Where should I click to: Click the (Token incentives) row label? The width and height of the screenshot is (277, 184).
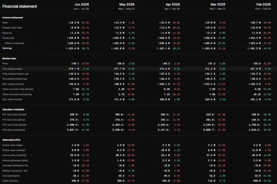[14, 43]
